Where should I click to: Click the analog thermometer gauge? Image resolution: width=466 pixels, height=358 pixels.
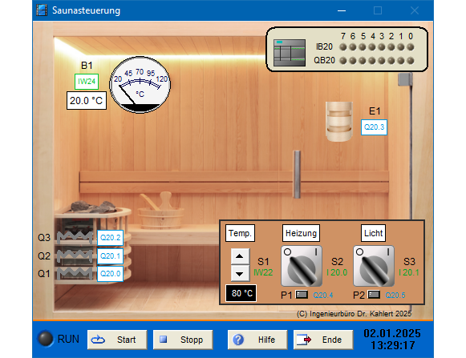click(140, 85)
